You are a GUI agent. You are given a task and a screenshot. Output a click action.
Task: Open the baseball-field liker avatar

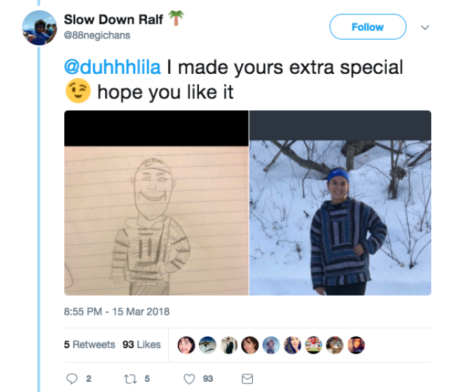point(314,345)
